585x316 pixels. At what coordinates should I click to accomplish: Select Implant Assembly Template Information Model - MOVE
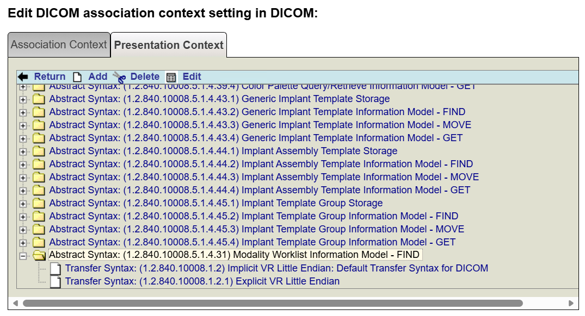coord(264,177)
